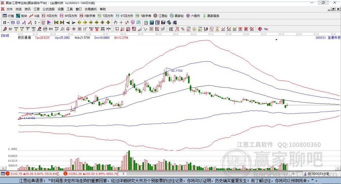Select the percent % retracement tool
Image resolution: width=341 pixels, height=184 pixels.
tap(183, 29)
